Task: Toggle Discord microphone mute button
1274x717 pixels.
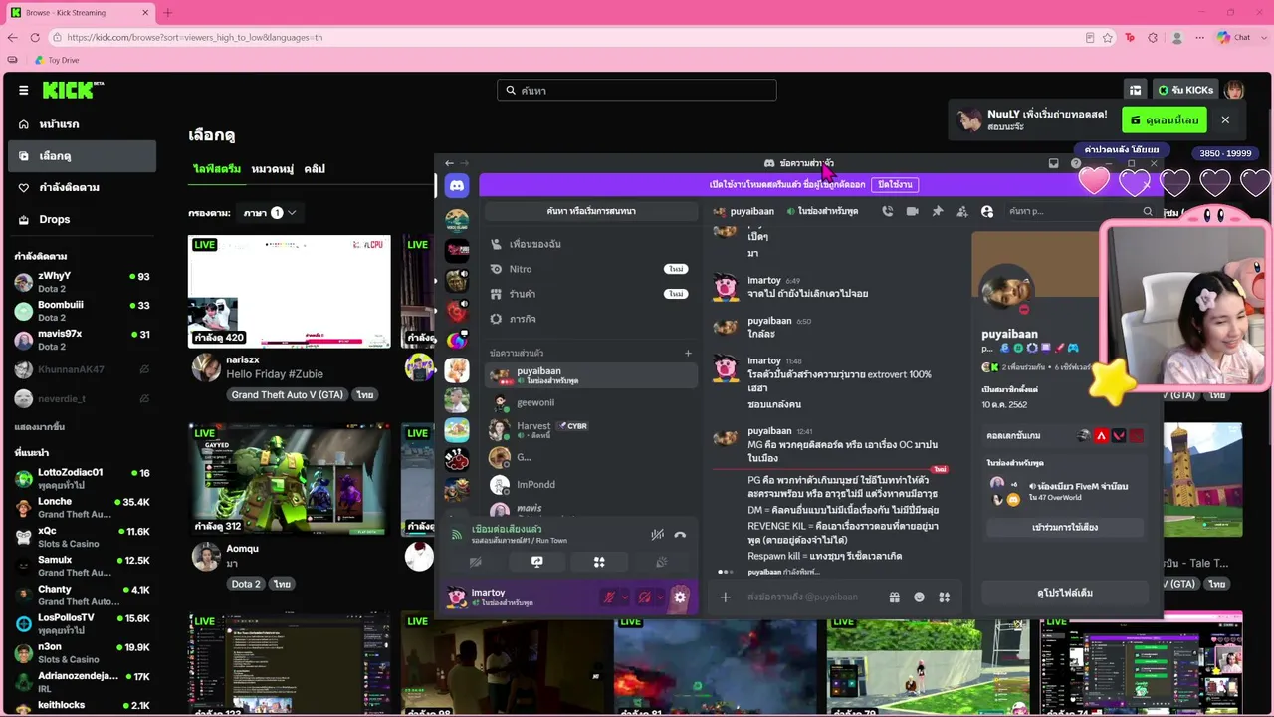Action: tap(609, 597)
